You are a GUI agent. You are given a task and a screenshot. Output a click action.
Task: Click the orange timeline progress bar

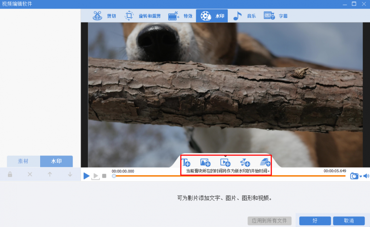229,176
